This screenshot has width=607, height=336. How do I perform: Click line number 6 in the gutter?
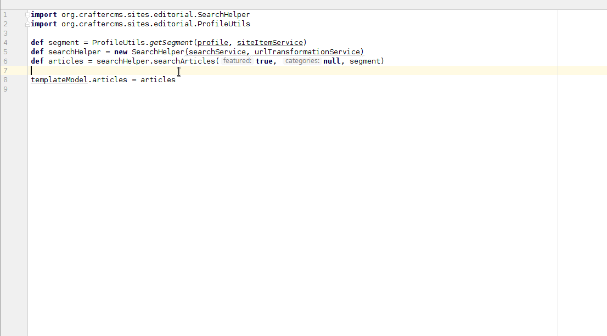5,61
